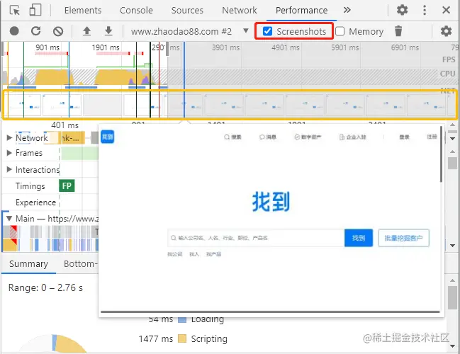Screen dimensions: 460x354
Task: Activate the inspect element picker icon
Action: (x=14, y=10)
